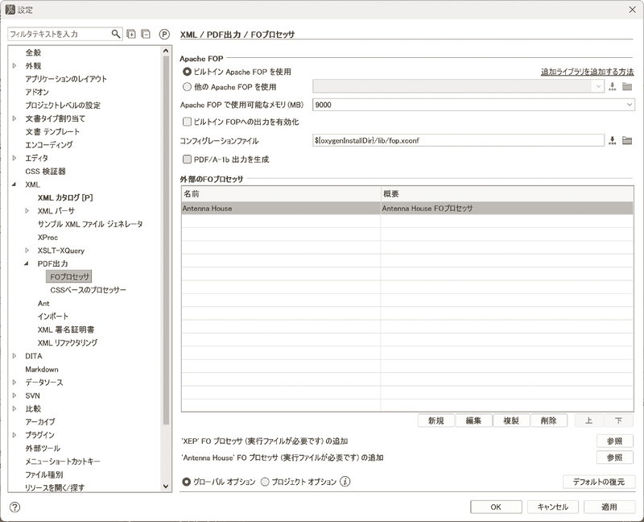The image size is (644, 522).
Task: Select アプリケーションのレイアウト in the tree
Action: pyautogui.click(x=66, y=79)
